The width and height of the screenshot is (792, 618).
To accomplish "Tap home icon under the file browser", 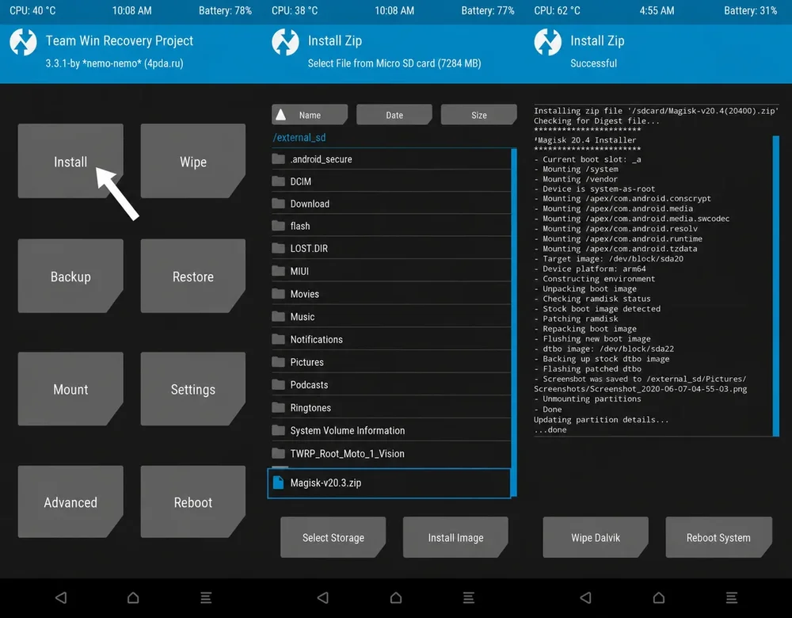I will [x=396, y=597].
